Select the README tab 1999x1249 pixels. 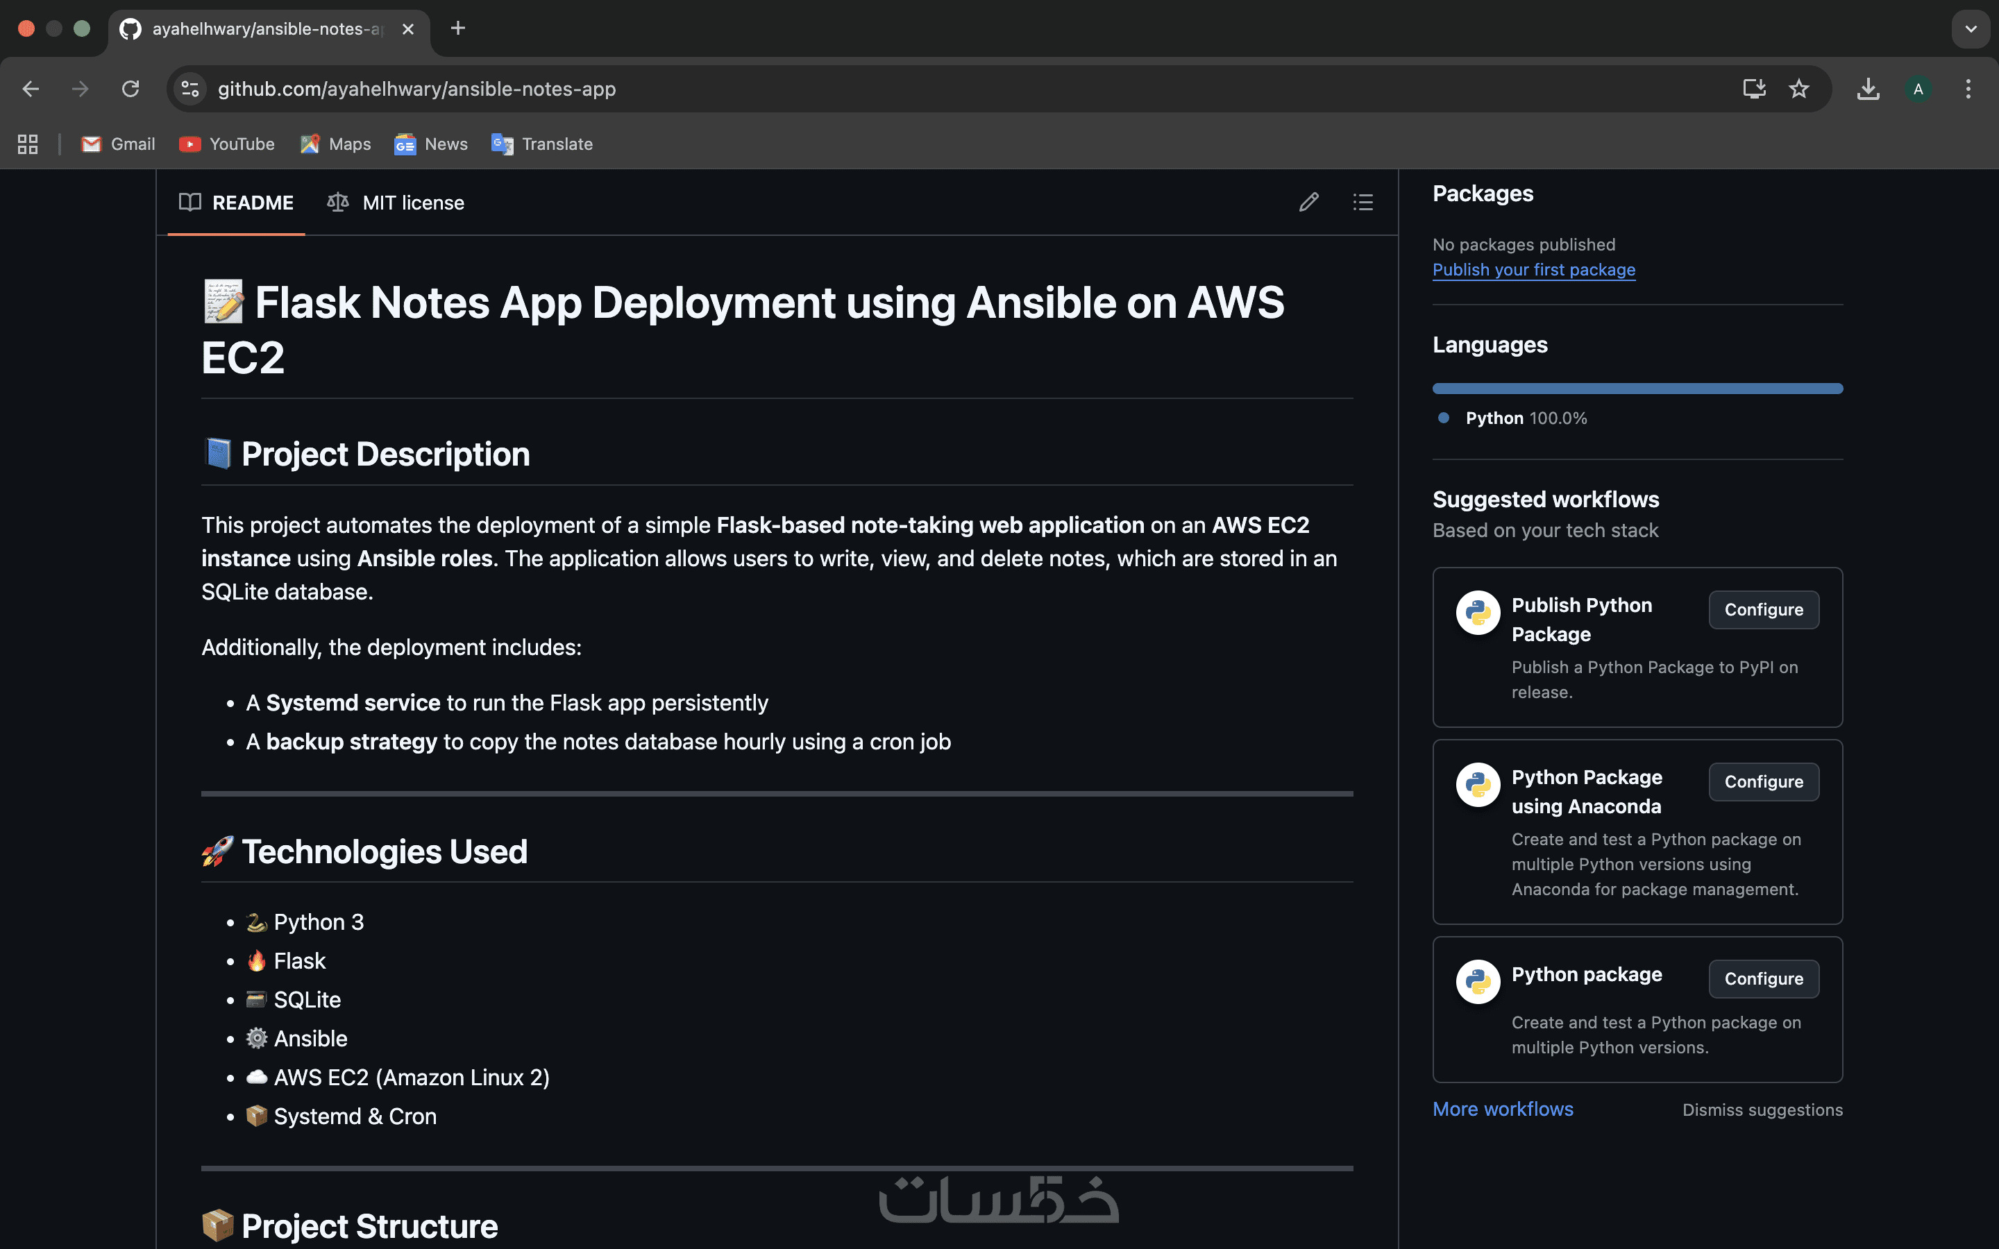coord(236,203)
